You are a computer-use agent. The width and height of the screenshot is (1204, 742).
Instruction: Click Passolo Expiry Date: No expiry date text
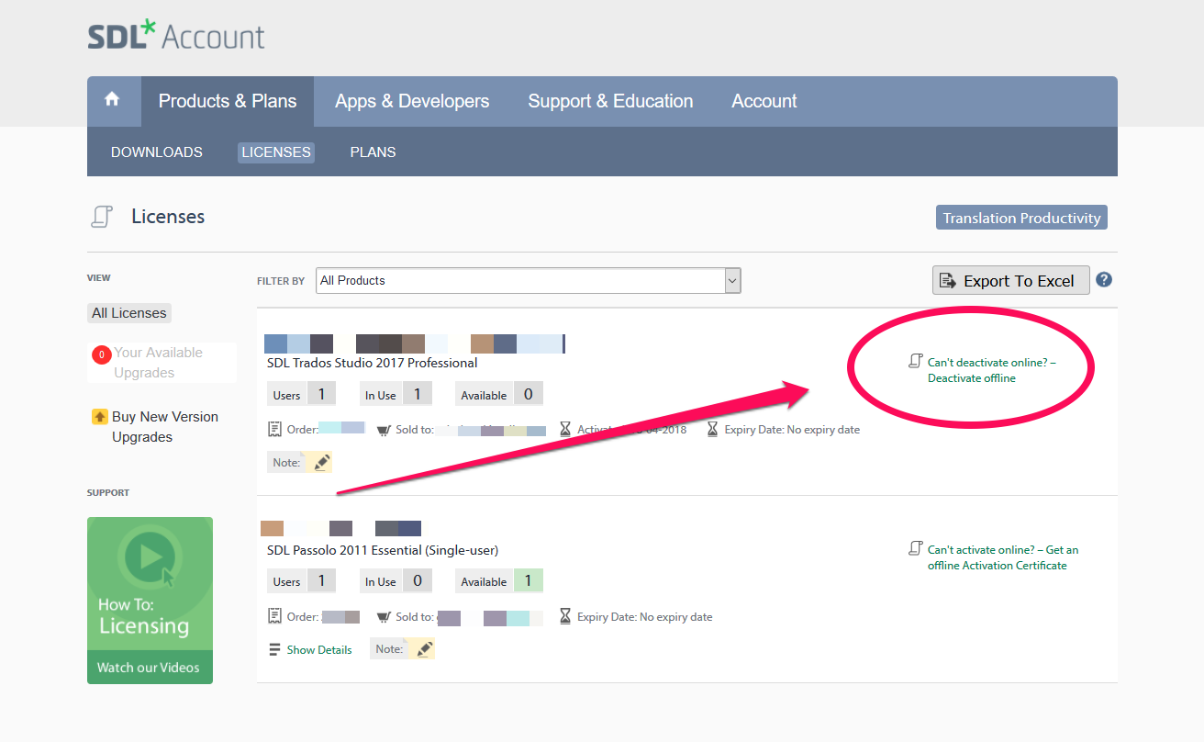click(644, 617)
